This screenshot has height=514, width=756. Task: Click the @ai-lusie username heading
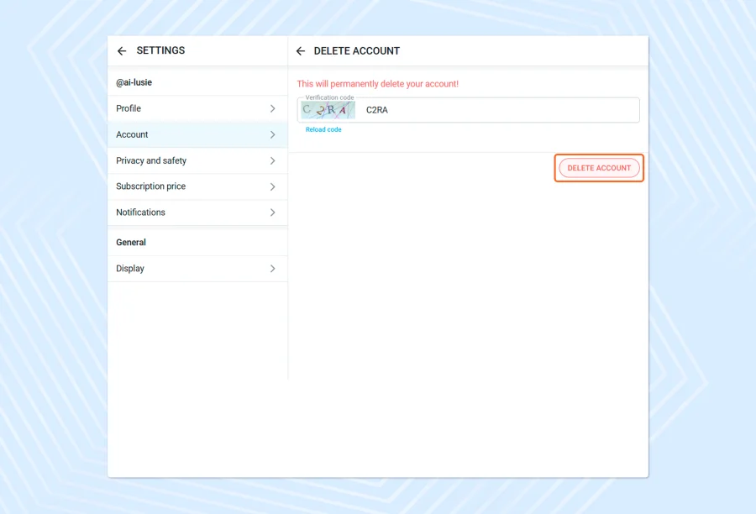(134, 83)
